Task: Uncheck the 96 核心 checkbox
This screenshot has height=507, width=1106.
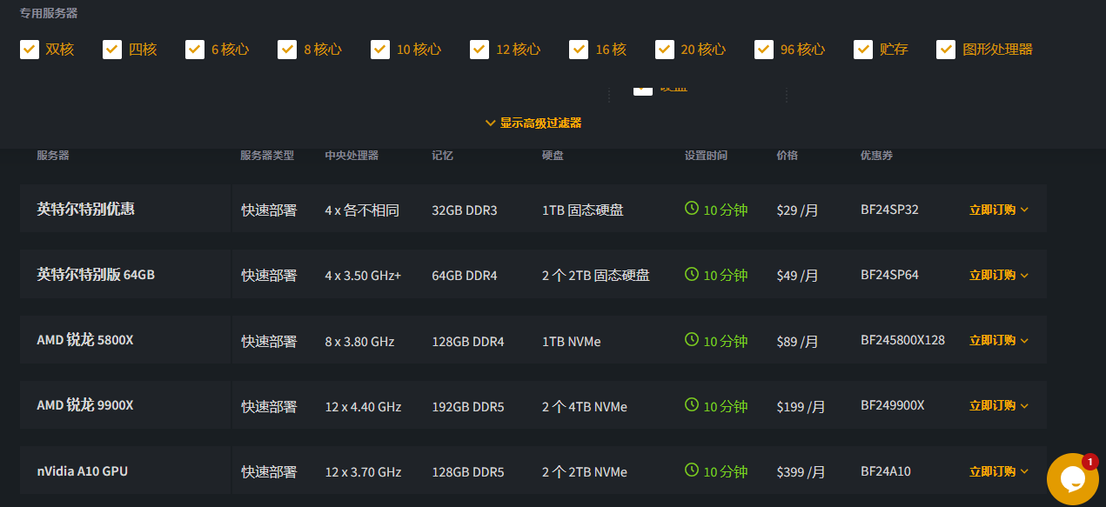Action: click(x=764, y=50)
